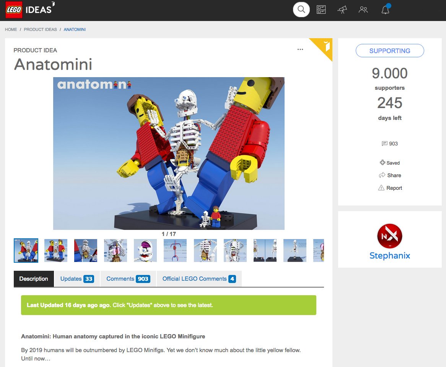This screenshot has height=367, width=446.
Task: Click the 4 official comments badge
Action: point(232,279)
